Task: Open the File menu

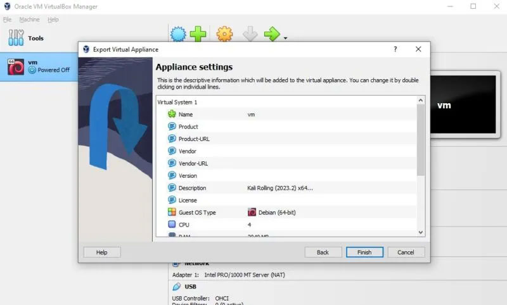Action: click(7, 20)
